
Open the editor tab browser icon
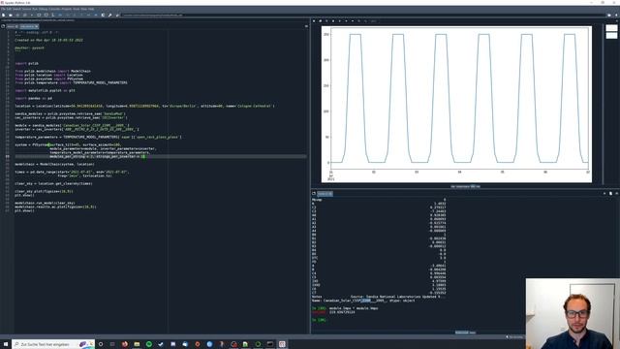[x=3, y=26]
